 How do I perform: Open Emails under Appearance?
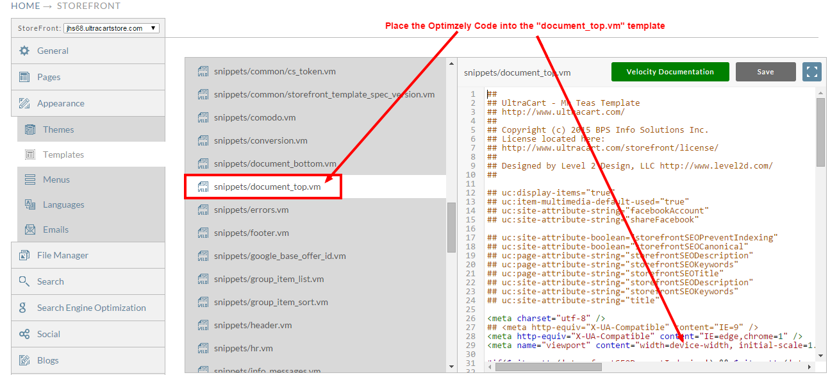(x=91, y=229)
